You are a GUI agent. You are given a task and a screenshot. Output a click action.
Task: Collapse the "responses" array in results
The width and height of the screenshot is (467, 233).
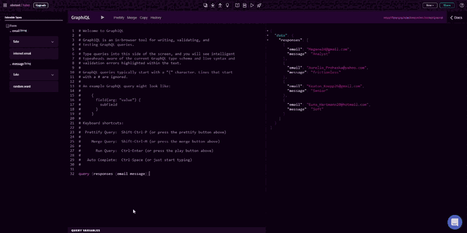[267, 40]
